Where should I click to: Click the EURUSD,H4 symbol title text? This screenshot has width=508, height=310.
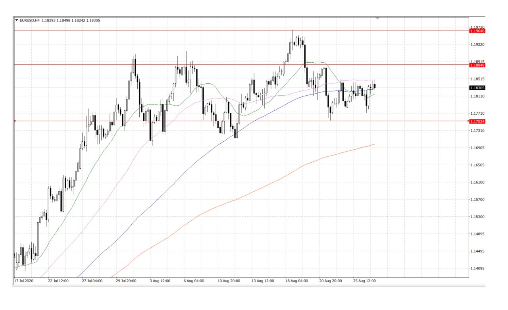click(x=30, y=20)
